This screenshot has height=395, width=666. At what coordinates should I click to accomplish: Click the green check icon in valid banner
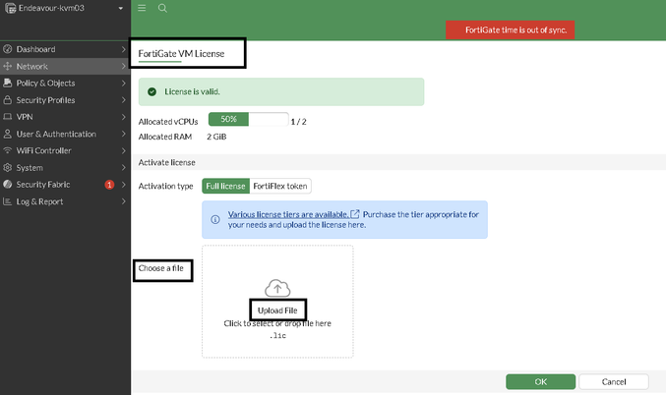151,91
